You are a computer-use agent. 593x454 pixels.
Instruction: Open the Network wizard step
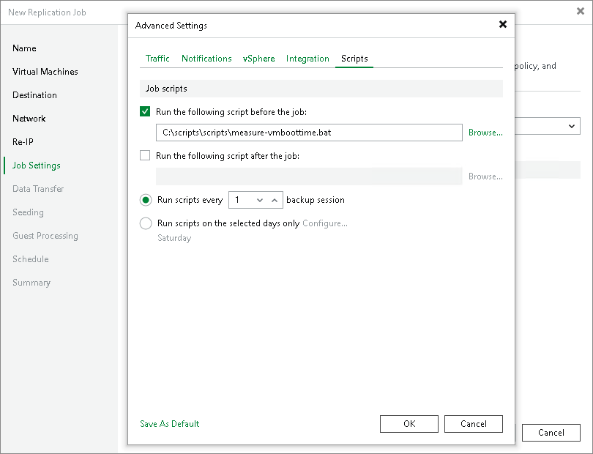[x=29, y=119]
